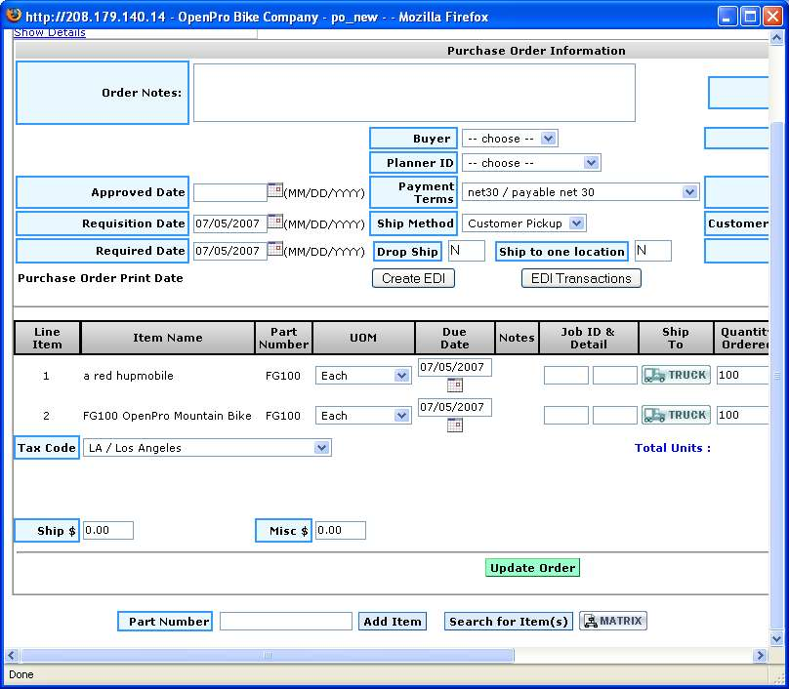Open EDI Transactions
789x689 pixels.
[x=581, y=278]
